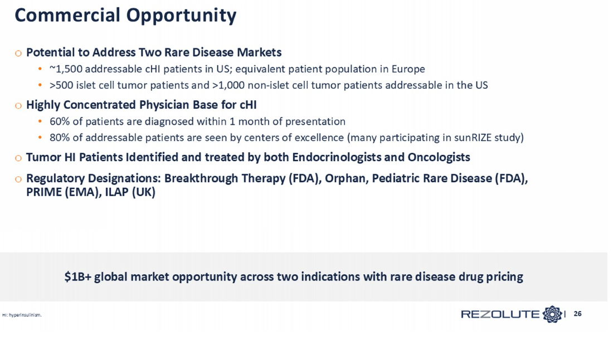613x340 pixels.
Task: Select the Highly Concentrated Physician Base heading
Action: (x=141, y=105)
